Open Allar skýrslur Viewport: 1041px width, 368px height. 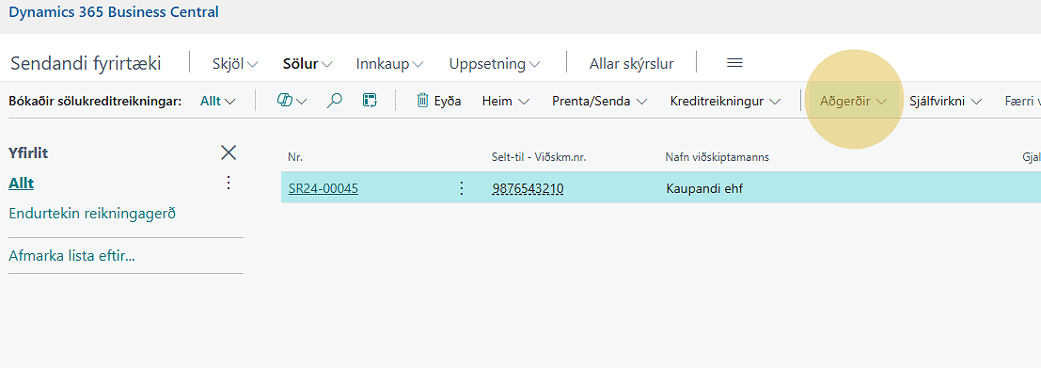click(x=631, y=64)
